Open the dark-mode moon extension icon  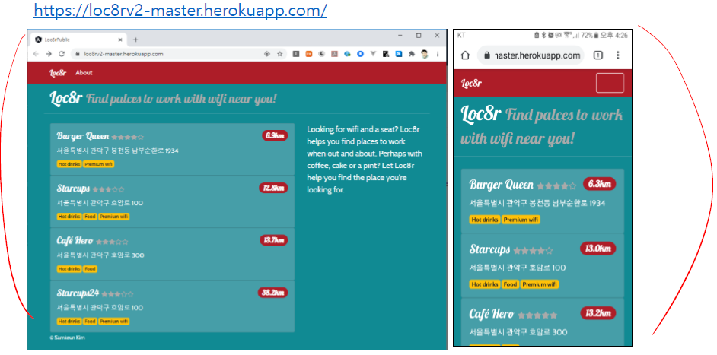(322, 54)
